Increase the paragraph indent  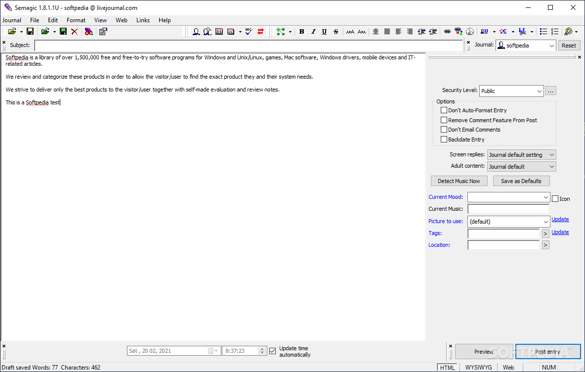coord(421,31)
